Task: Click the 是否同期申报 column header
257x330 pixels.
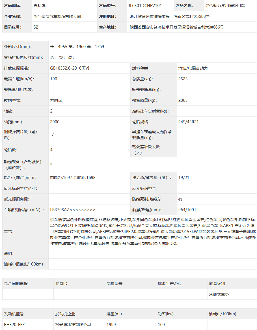Action: pyautogui.click(x=16, y=284)
